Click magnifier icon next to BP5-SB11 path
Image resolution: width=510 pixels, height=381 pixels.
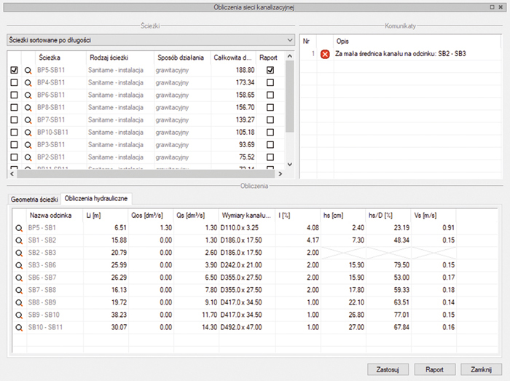tap(28, 71)
